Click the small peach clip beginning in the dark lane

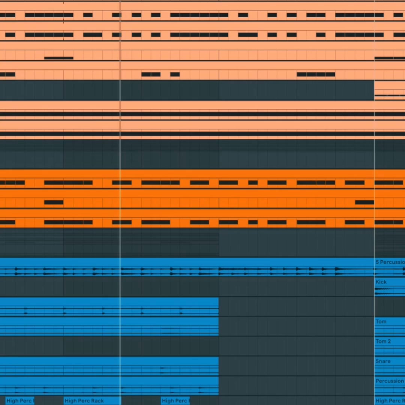point(390,90)
